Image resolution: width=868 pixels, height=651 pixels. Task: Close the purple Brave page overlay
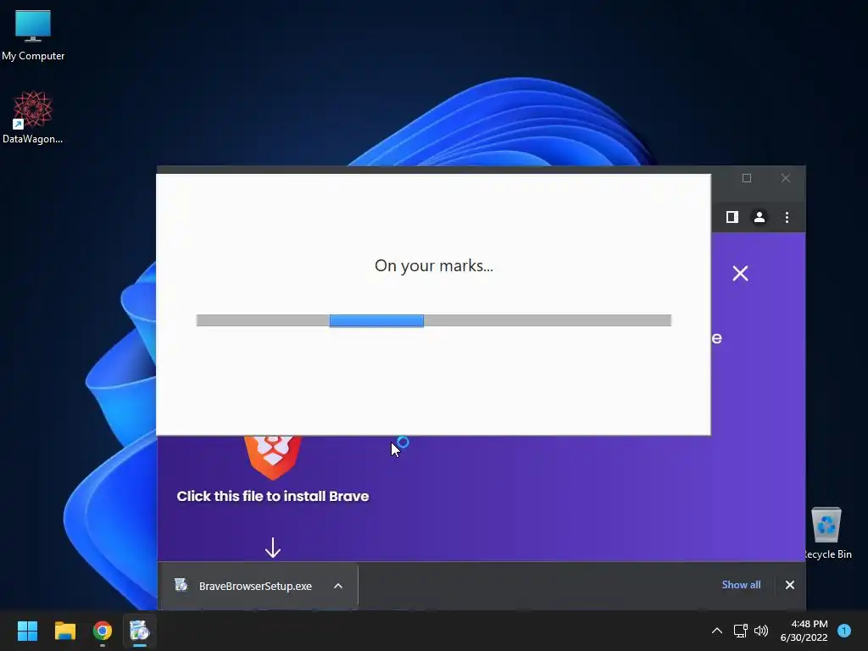click(740, 274)
